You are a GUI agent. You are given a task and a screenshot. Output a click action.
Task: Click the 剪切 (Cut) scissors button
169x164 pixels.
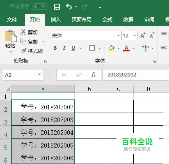pyautogui.click(x=29, y=32)
